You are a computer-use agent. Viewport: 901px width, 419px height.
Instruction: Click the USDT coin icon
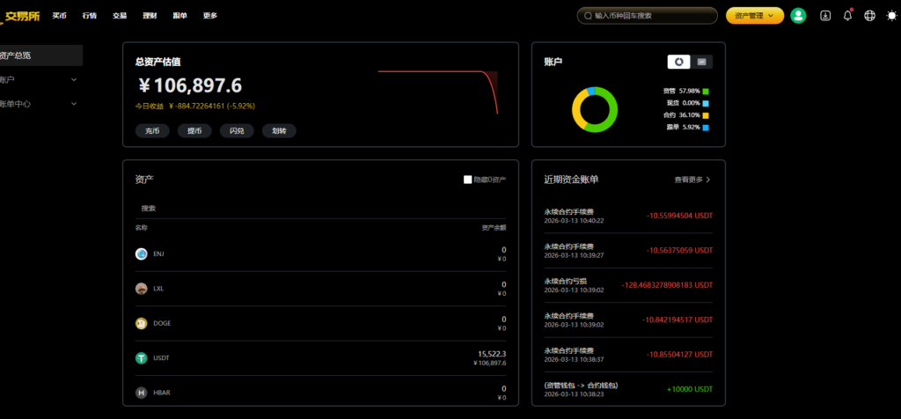pos(142,358)
